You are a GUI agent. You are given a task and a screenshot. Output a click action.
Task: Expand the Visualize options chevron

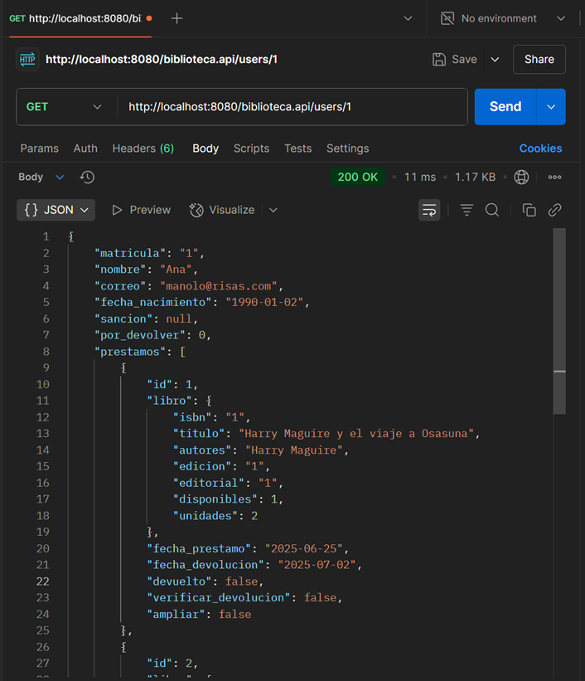point(273,210)
